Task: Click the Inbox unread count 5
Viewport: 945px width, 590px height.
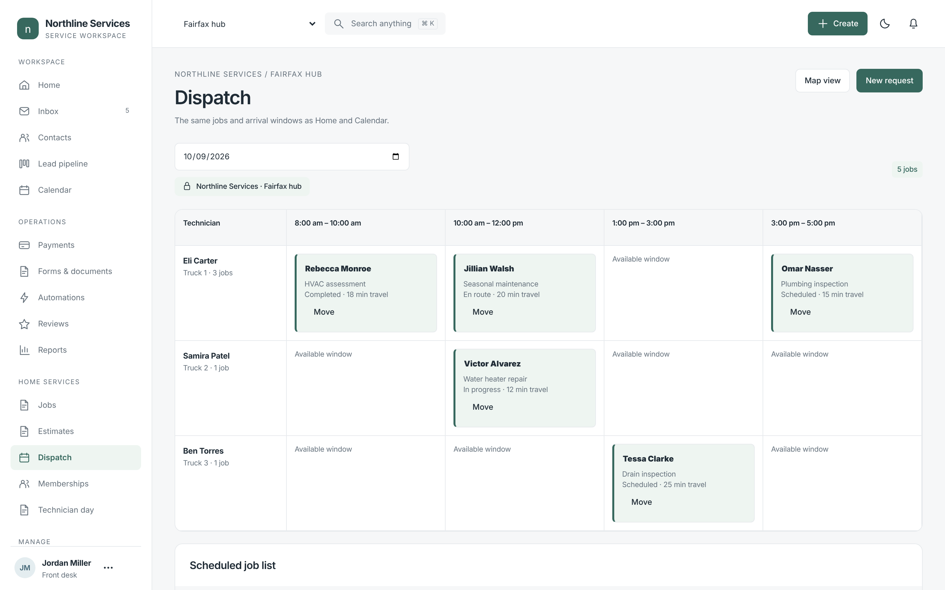Action: tap(127, 111)
